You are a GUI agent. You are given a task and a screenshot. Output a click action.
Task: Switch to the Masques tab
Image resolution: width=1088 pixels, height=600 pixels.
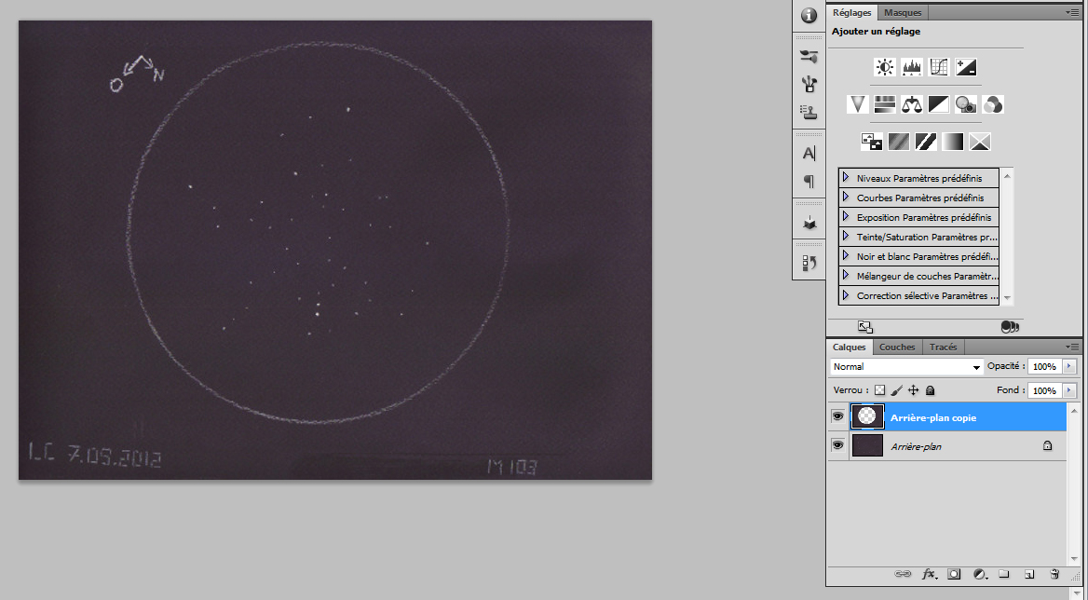click(903, 12)
